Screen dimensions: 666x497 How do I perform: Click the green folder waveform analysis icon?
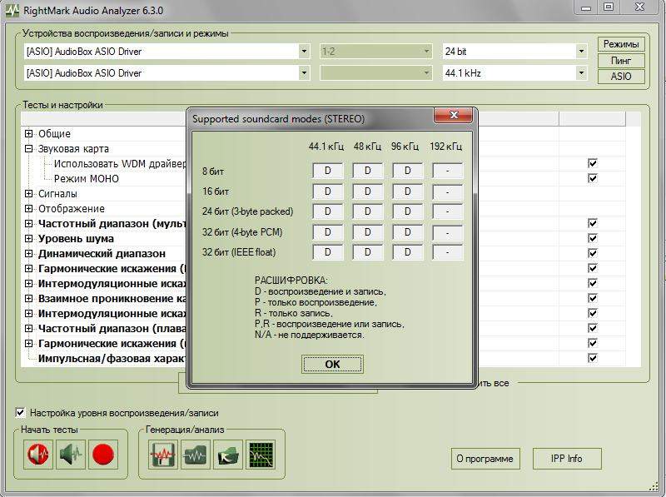pyautogui.click(x=196, y=455)
